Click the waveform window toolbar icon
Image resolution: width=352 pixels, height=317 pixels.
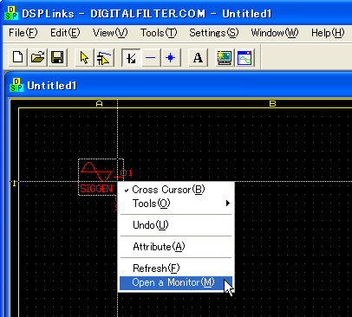(x=244, y=57)
